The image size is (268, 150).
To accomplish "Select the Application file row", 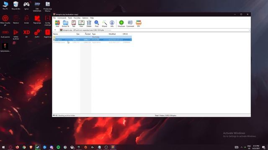I will 92,42.
